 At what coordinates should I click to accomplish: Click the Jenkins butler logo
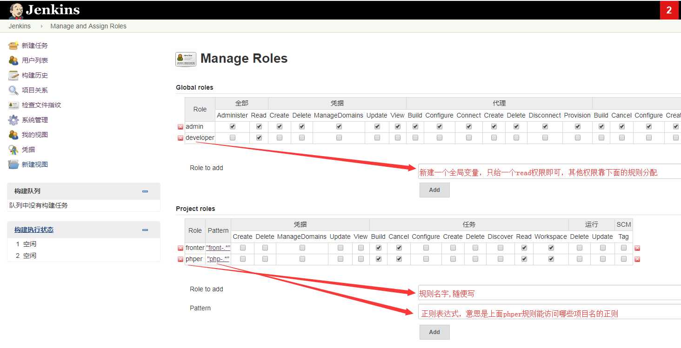16,10
